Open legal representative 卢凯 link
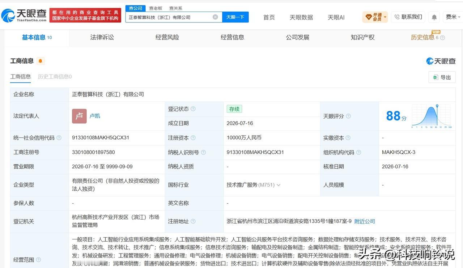 (x=95, y=116)
